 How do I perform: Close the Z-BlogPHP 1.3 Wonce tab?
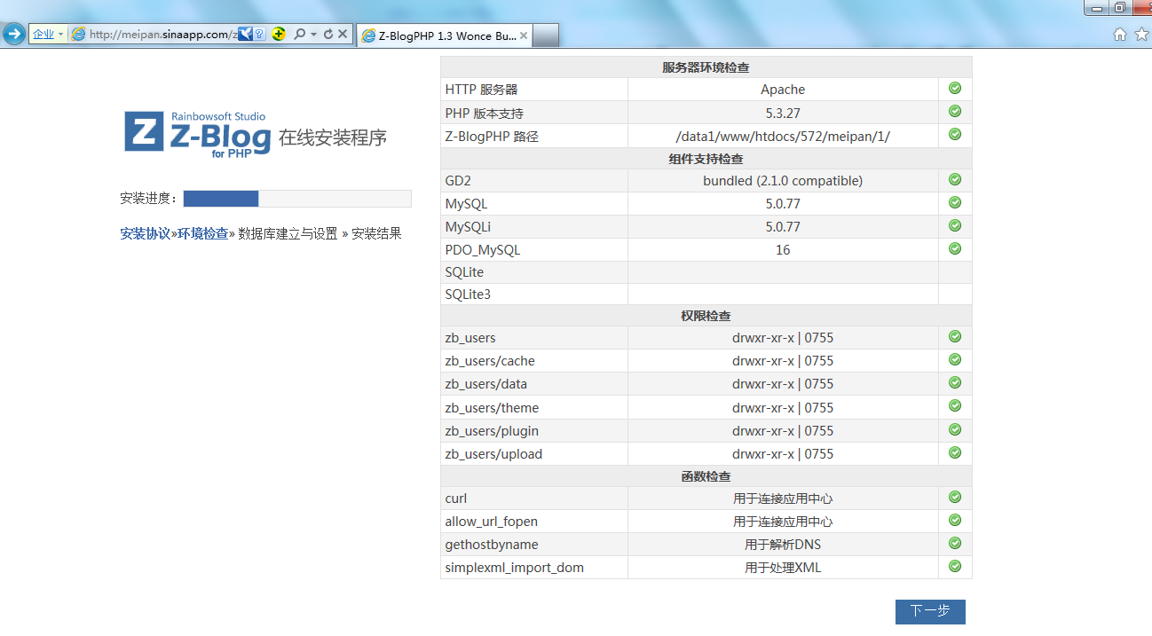524,36
